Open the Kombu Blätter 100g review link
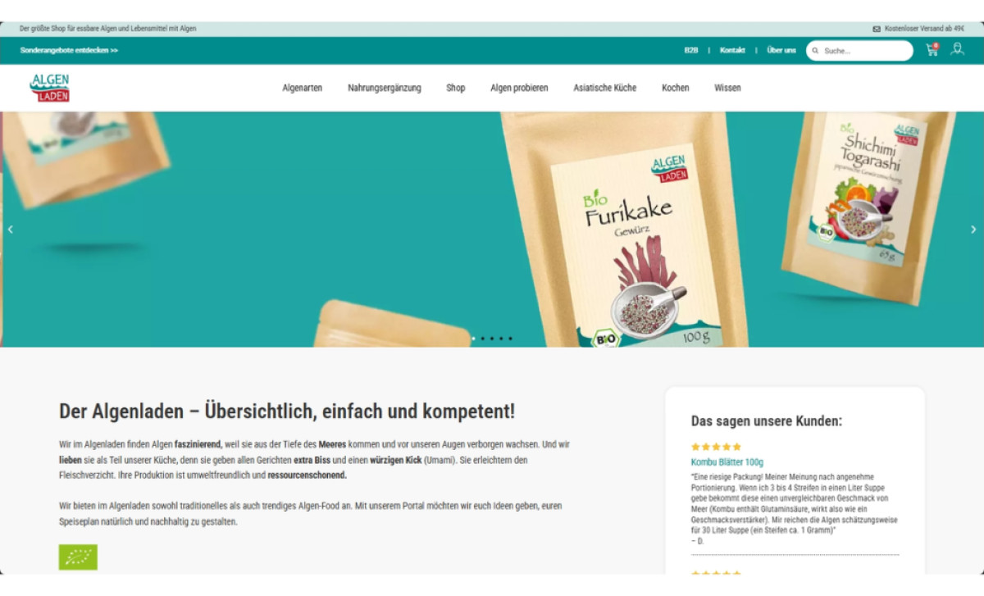Screen dimensions: 984x596 tap(727, 462)
